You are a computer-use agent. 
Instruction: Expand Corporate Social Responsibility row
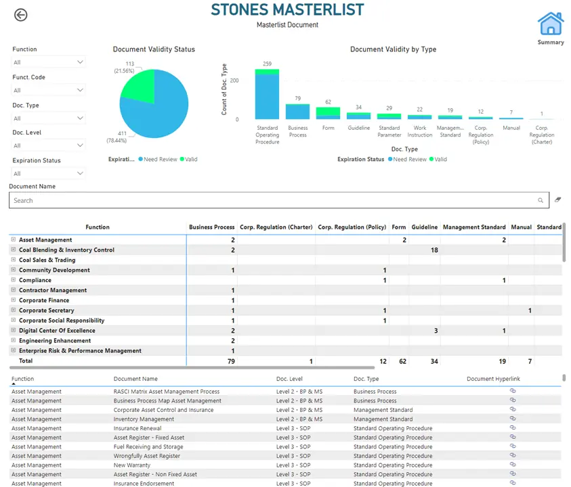[x=14, y=320]
